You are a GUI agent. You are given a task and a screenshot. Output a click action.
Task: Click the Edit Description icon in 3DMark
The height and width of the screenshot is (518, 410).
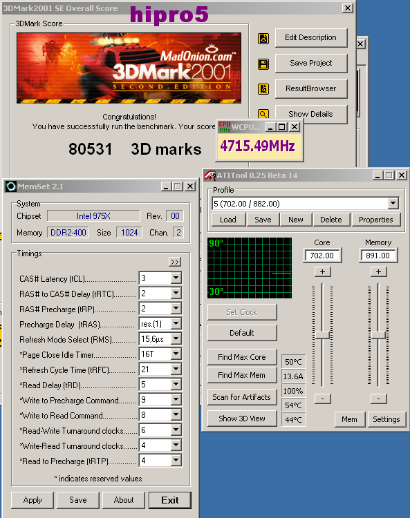[x=263, y=39]
